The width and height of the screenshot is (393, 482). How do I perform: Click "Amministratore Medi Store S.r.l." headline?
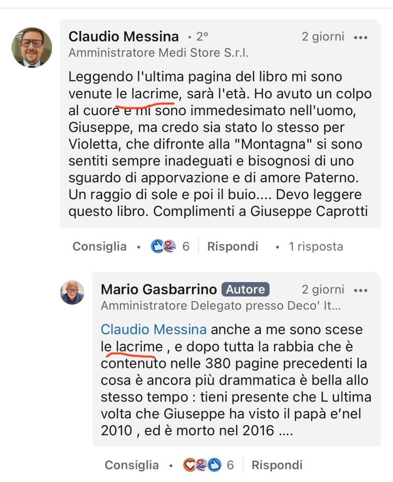[159, 53]
